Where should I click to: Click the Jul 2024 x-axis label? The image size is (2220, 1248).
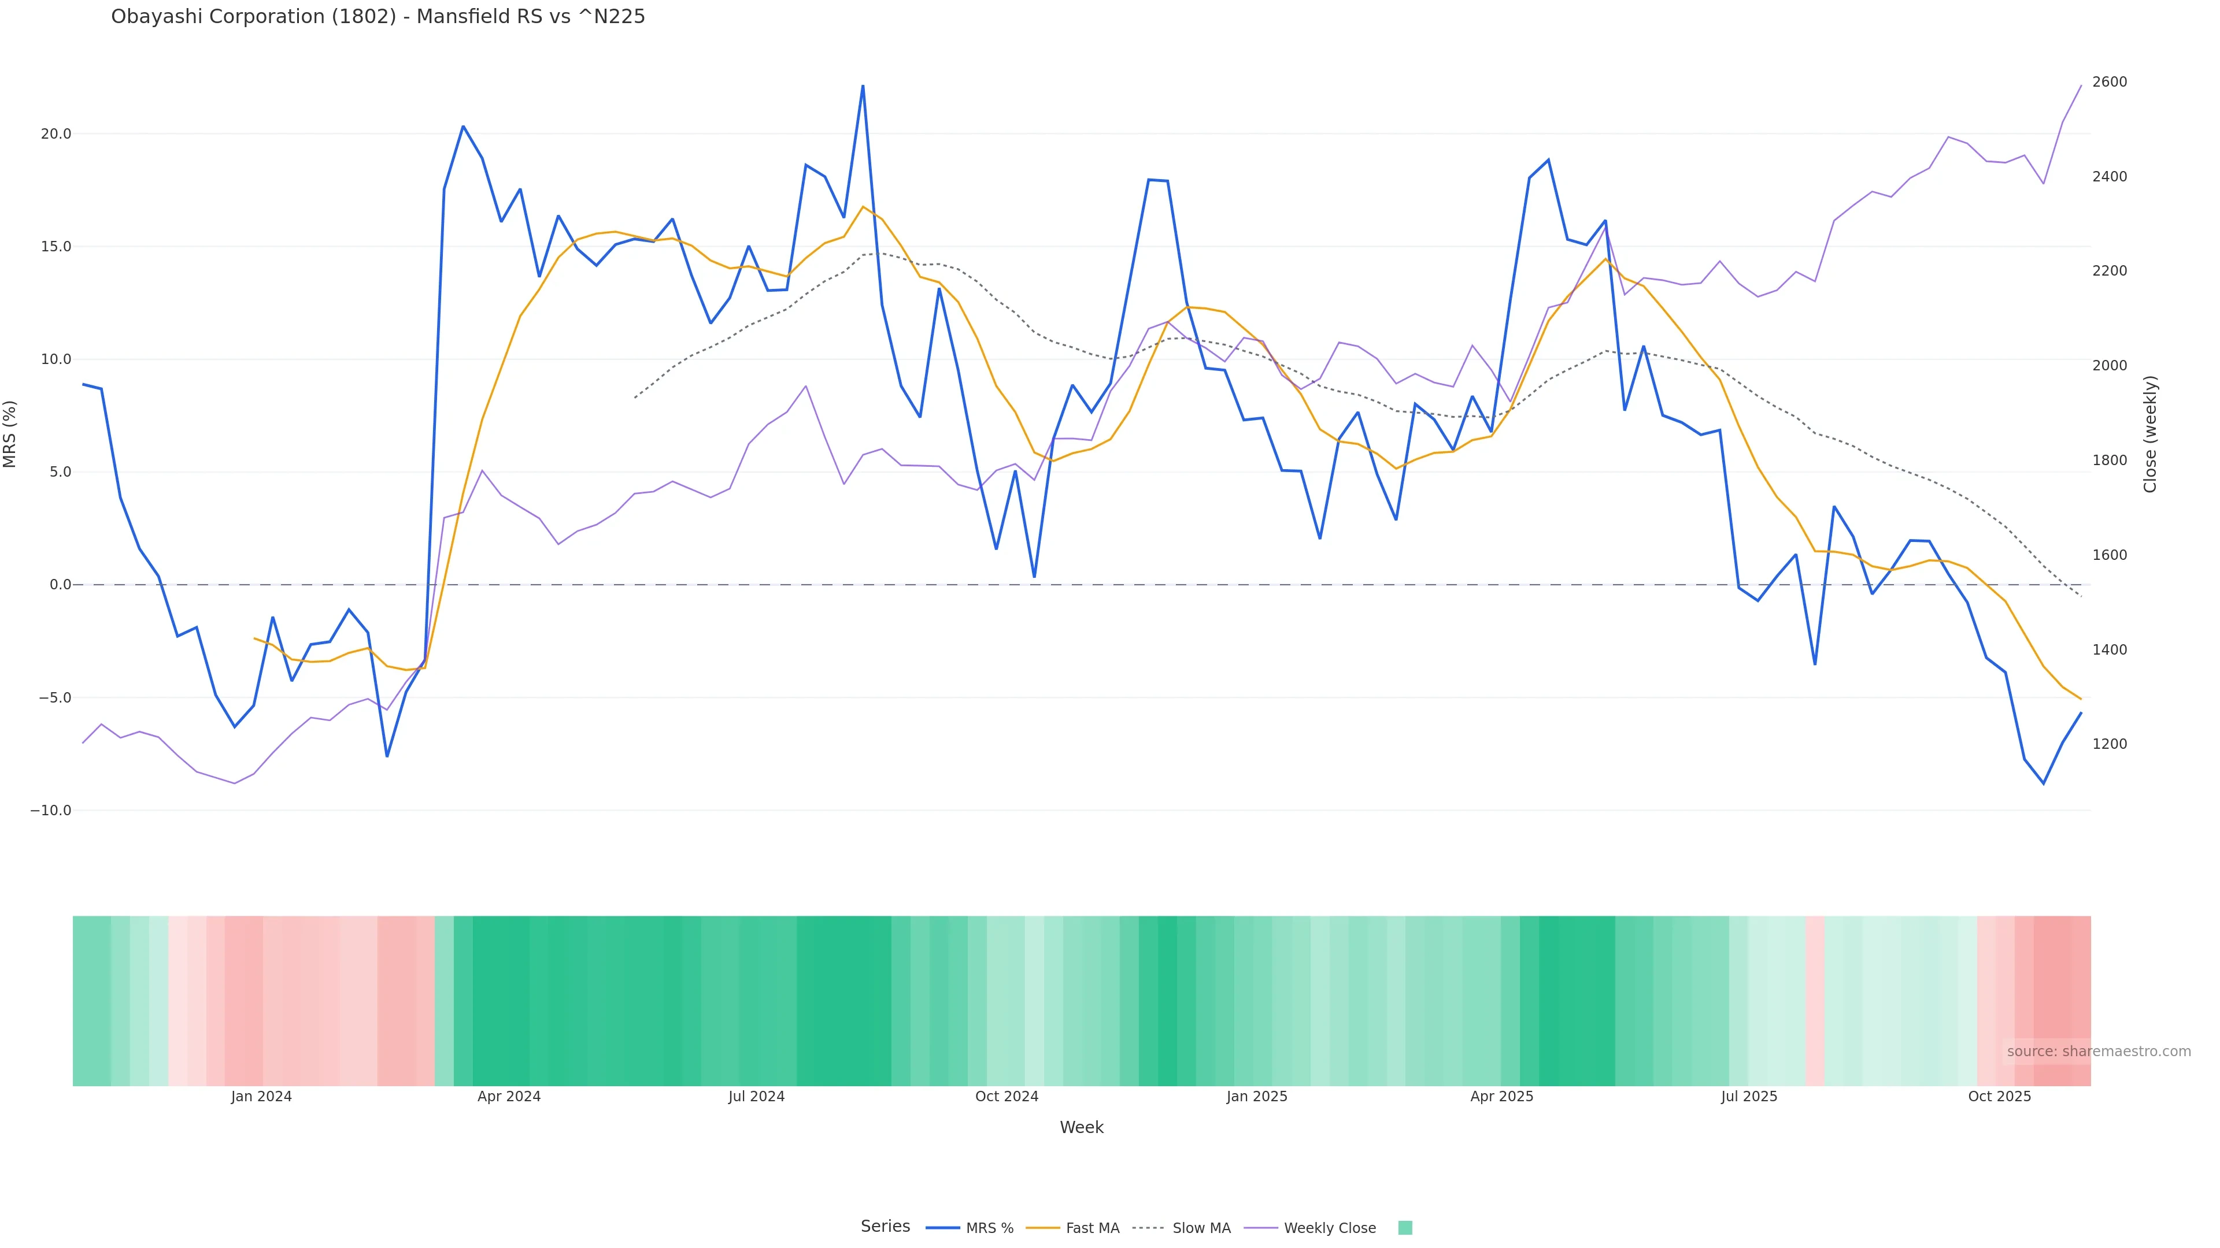(x=756, y=1097)
